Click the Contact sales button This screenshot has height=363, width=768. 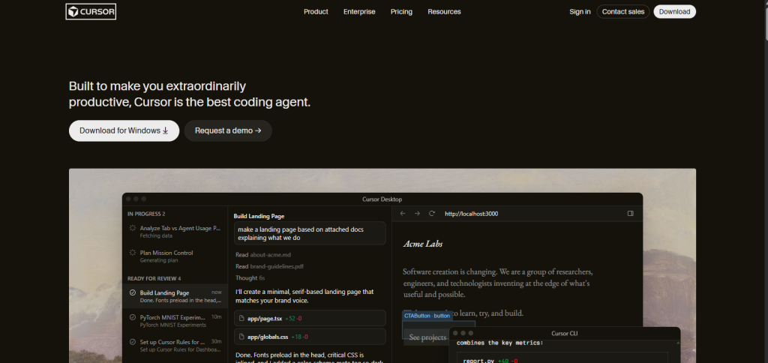coord(623,12)
